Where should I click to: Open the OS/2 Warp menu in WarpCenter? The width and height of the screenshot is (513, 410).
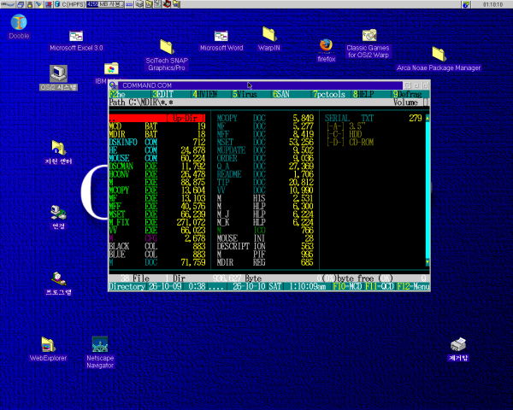click(8, 4)
